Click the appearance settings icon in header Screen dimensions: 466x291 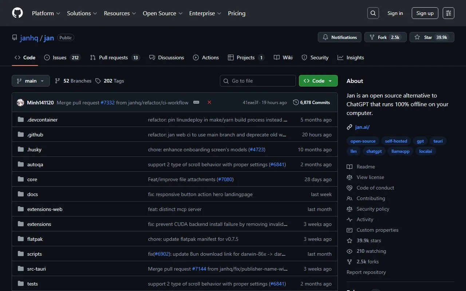[449, 13]
